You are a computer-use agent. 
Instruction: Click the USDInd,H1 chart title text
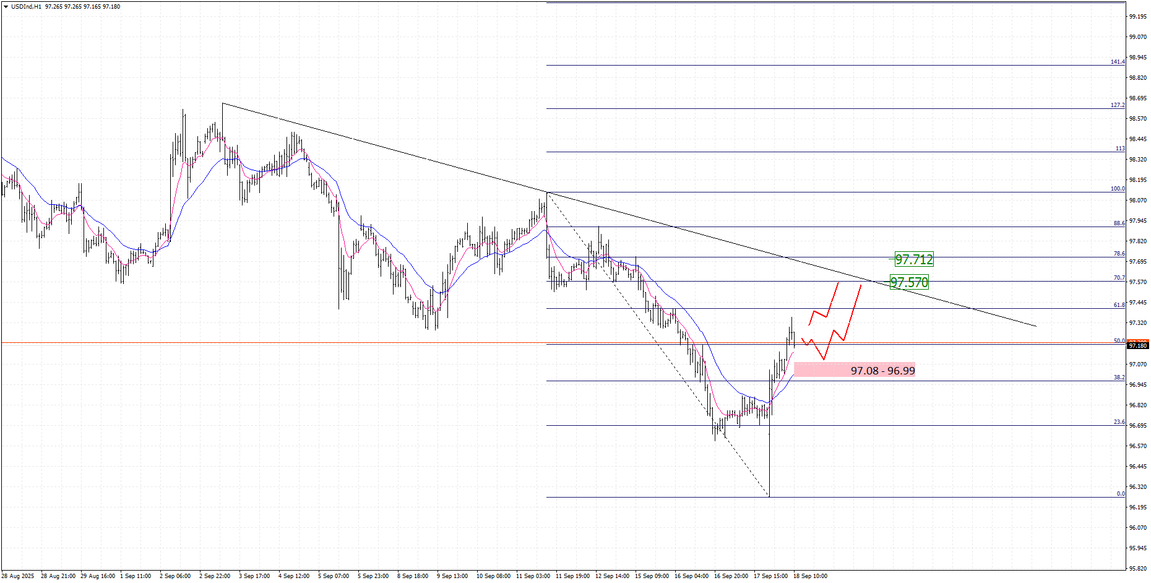(x=26, y=7)
